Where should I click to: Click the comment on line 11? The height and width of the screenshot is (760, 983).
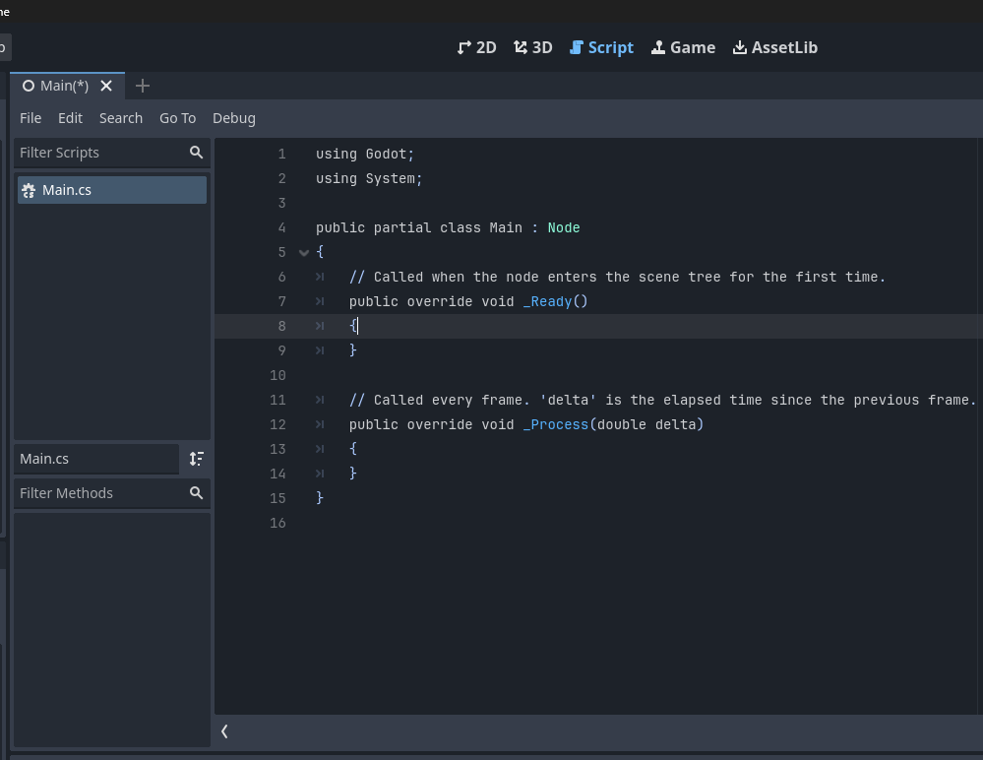(x=662, y=400)
